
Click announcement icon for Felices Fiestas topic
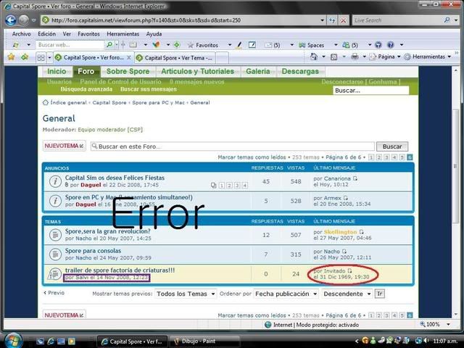55,181
